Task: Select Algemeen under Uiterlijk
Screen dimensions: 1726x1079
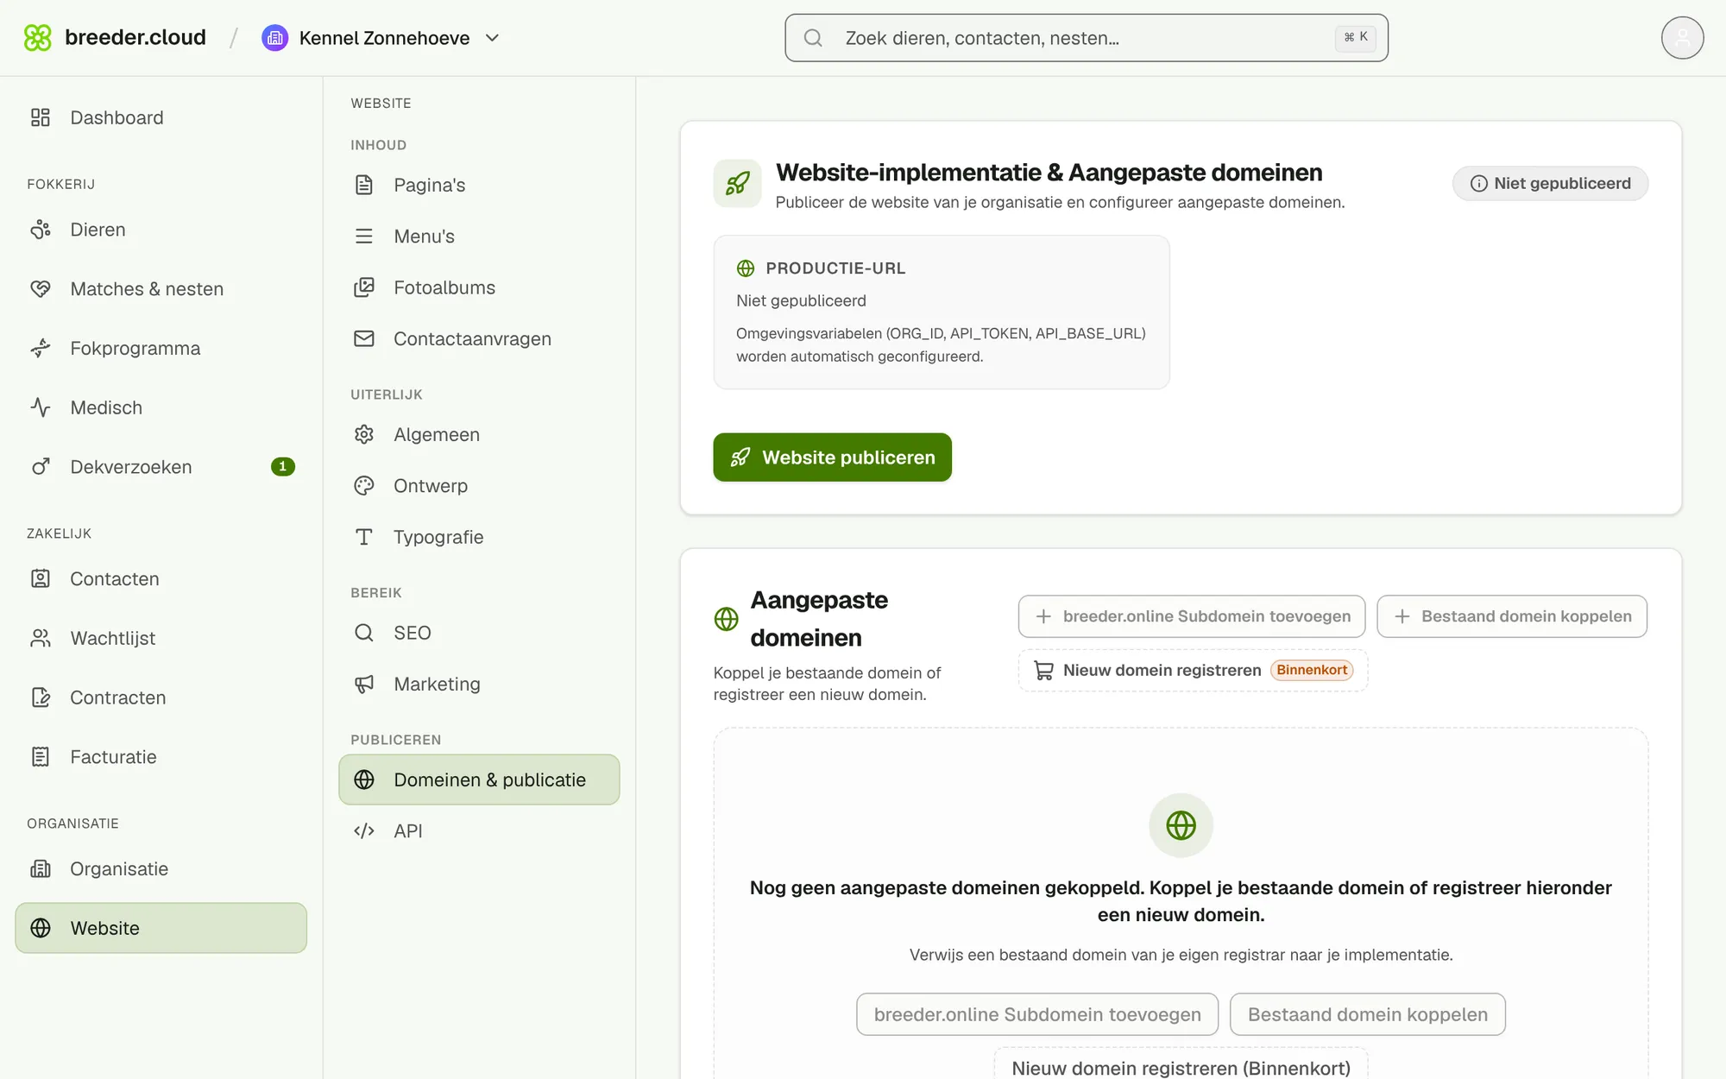Action: [x=479, y=434]
